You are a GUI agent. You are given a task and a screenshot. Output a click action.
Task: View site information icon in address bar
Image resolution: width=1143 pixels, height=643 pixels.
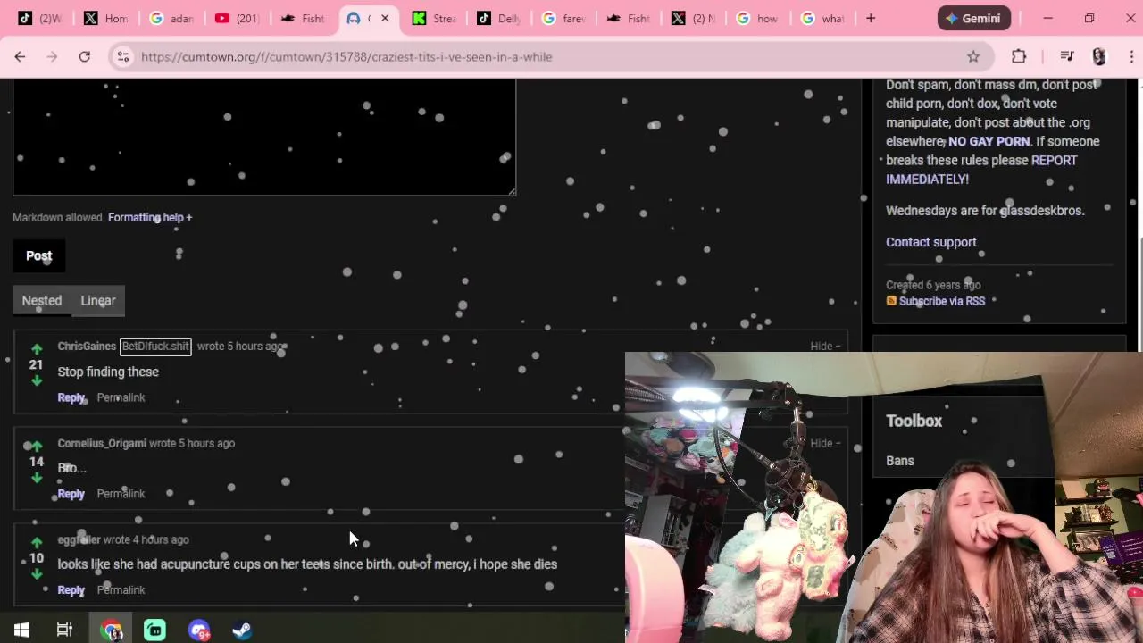[x=123, y=56]
